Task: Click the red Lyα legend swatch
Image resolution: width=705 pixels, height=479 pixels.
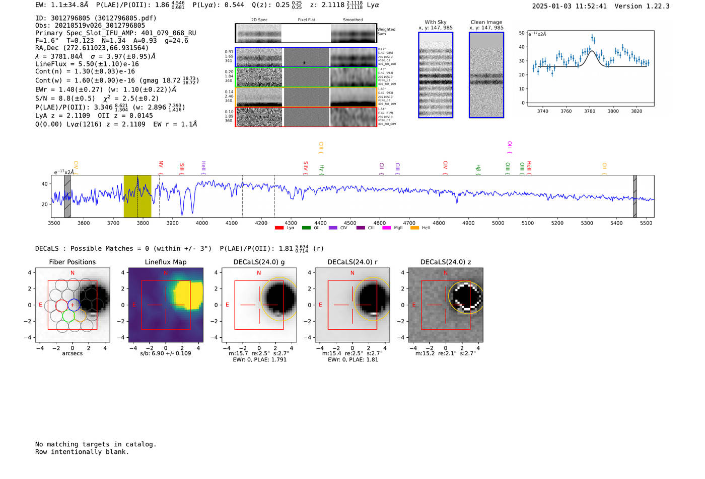Action: tap(279, 228)
